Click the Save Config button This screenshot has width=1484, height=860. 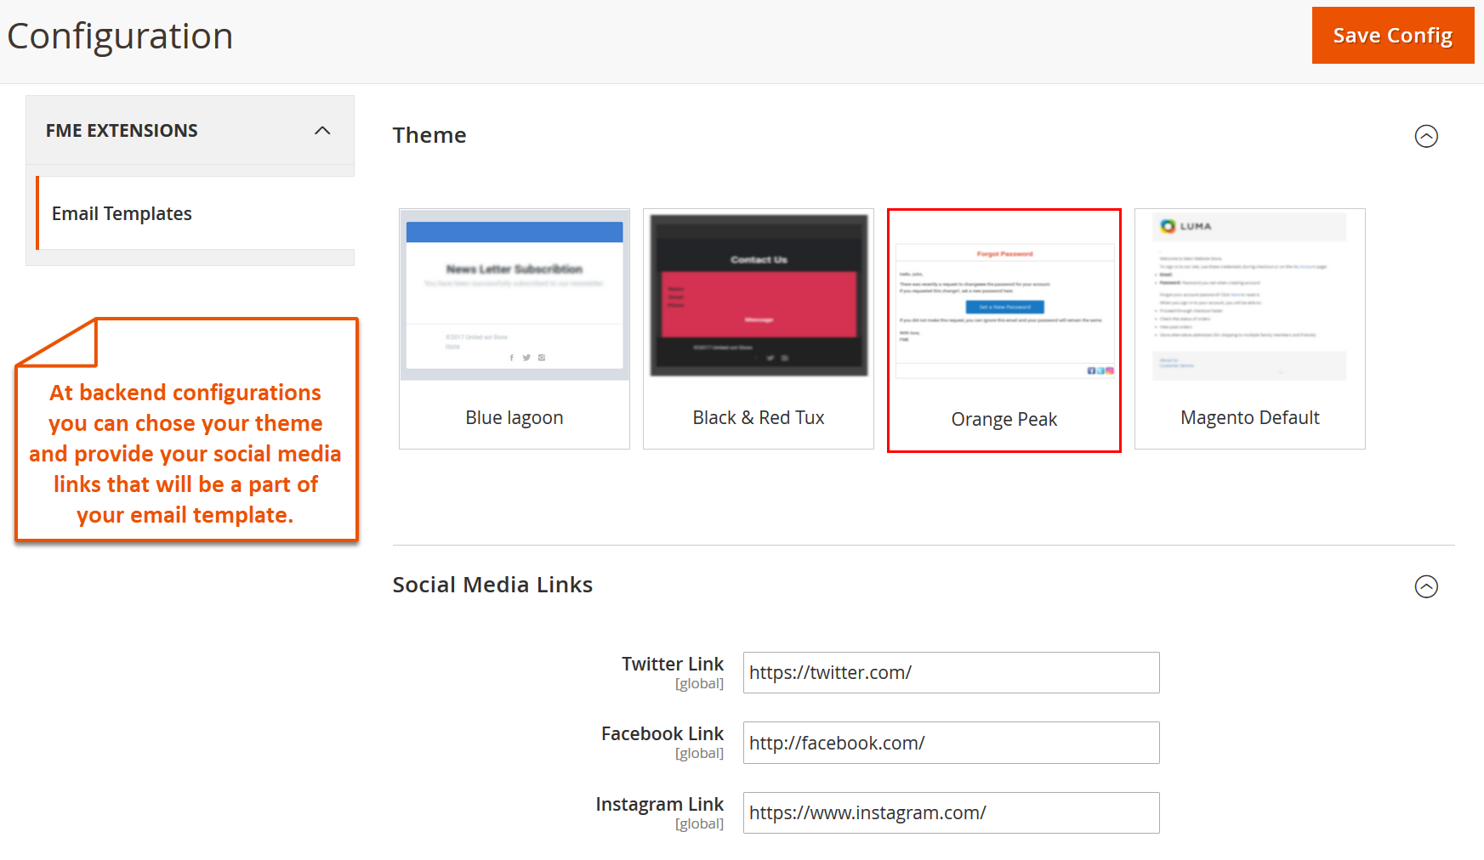(x=1392, y=35)
